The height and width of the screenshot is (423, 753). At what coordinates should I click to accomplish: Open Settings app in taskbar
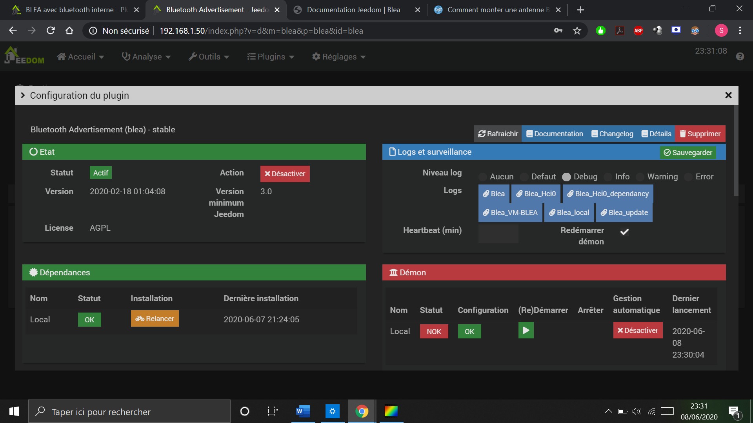[x=332, y=411]
